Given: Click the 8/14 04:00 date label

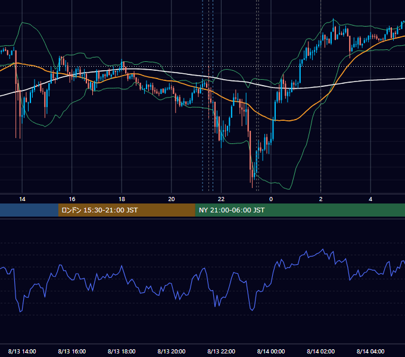Looking at the screenshot, I should coord(370,351).
